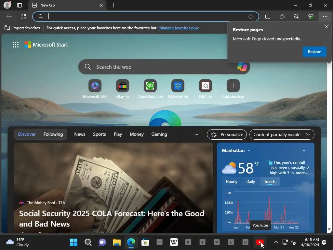Screen dimensions: 333x250
Task: Open weather card options ellipsis
Action: tap(304, 150)
